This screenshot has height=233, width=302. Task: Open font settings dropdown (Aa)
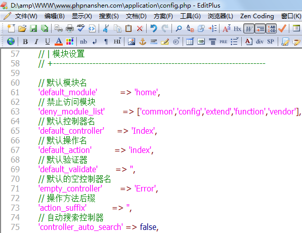[x=227, y=28]
